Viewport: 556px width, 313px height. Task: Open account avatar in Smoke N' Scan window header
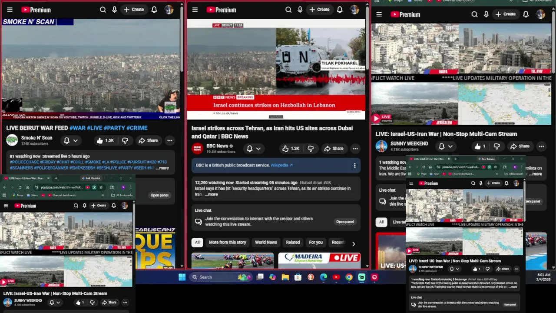click(169, 10)
